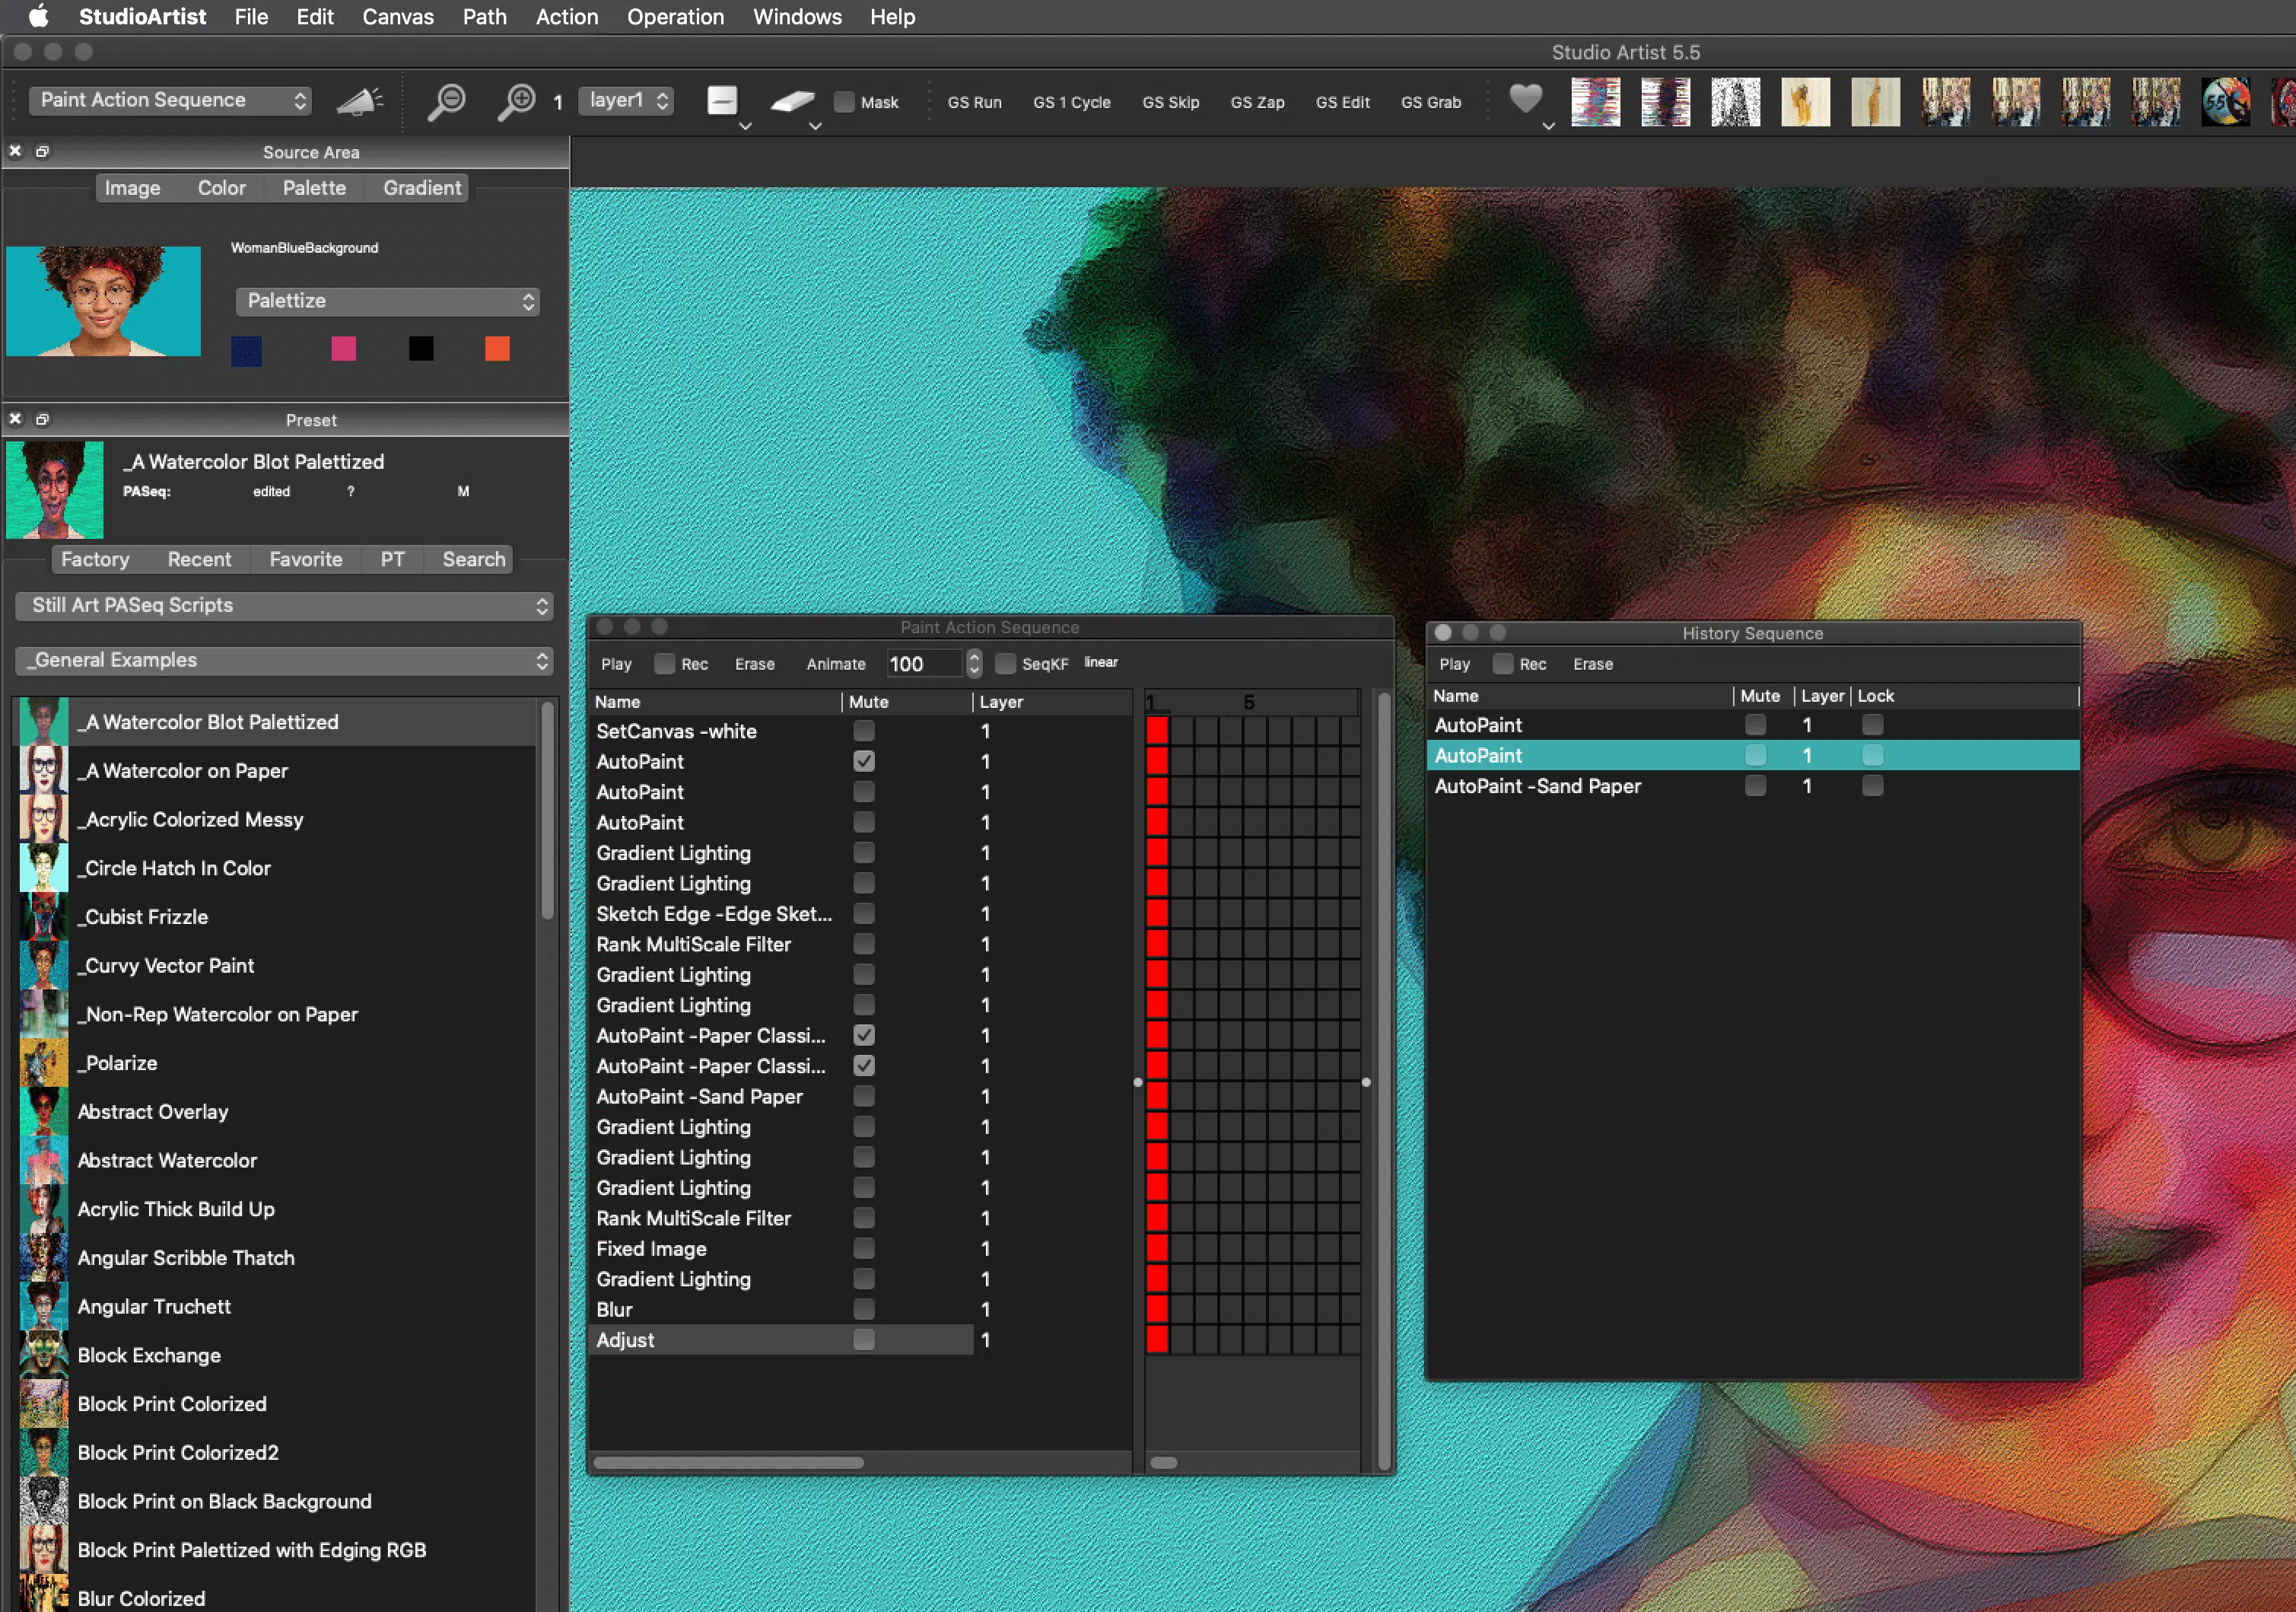The image size is (2296, 1612).
Task: Click Play in Paint Action Sequence window
Action: pos(616,664)
